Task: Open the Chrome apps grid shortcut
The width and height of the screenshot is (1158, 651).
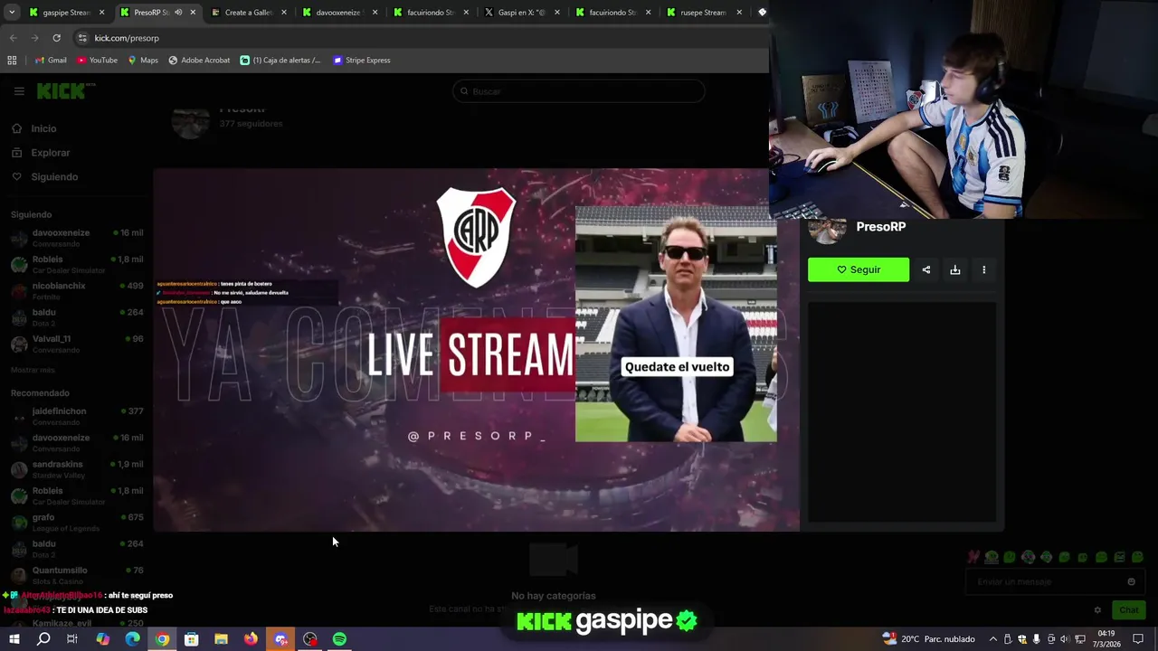Action: (12, 61)
